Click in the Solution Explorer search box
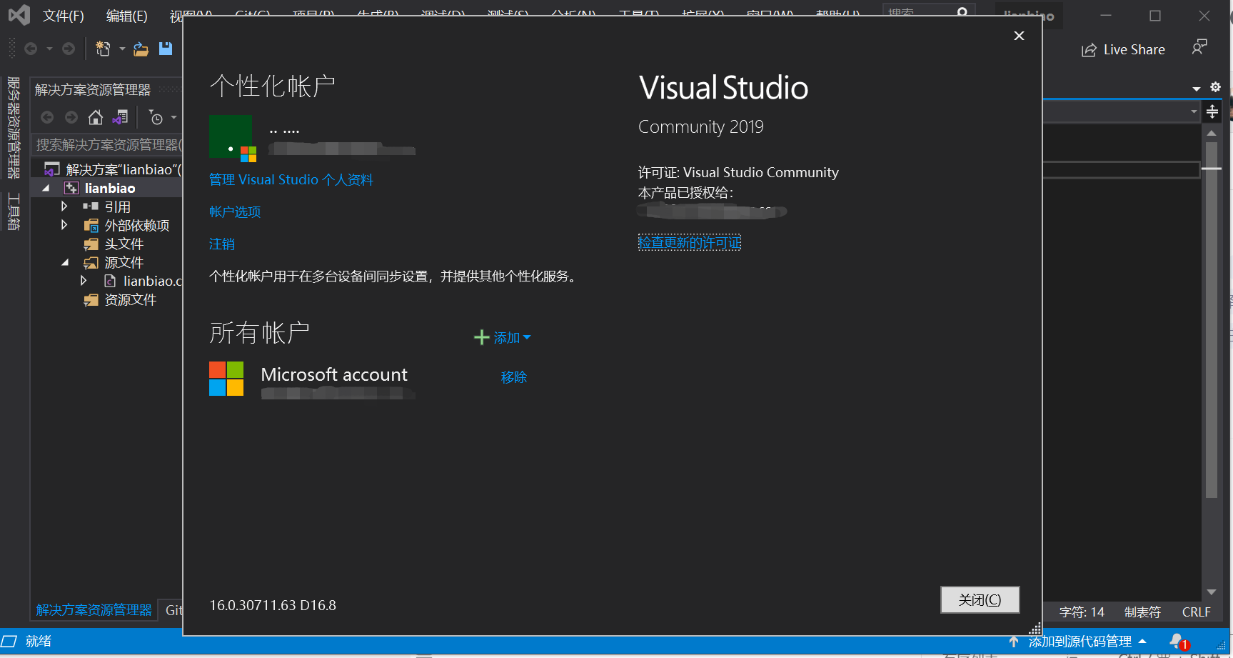Viewport: 1233px width, 658px height. pos(107,144)
